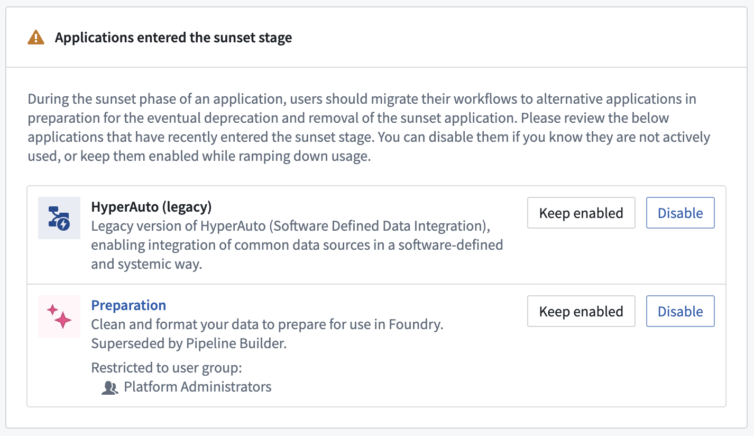Open the Preparation application link
754x436 pixels.
[128, 305]
